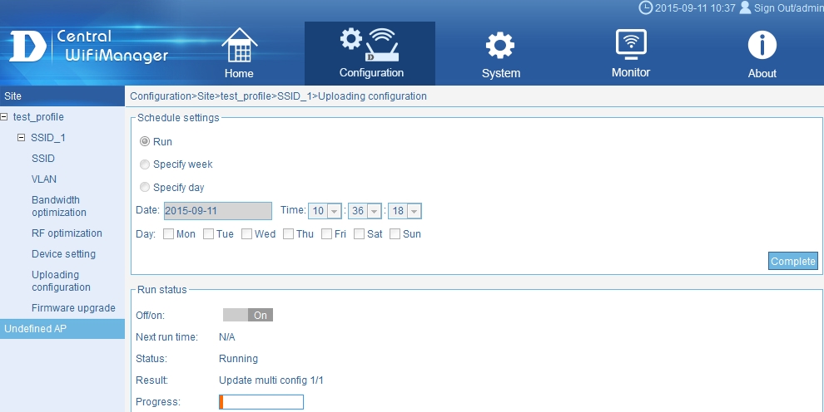This screenshot has height=412, width=824.
Task: Click the clock icon beside the date
Action: coord(645,7)
